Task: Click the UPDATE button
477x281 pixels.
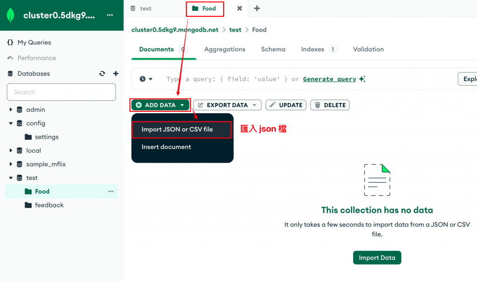Action: coord(286,105)
